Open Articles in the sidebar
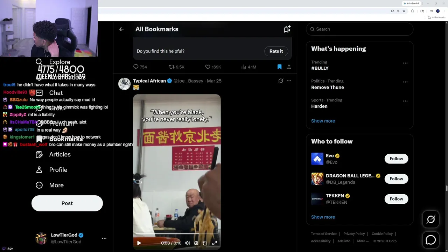 pyautogui.click(x=53, y=154)
